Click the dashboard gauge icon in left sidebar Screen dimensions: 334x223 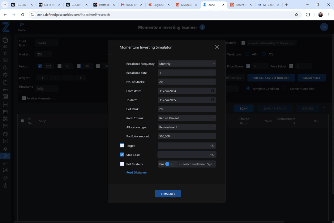click(5, 40)
